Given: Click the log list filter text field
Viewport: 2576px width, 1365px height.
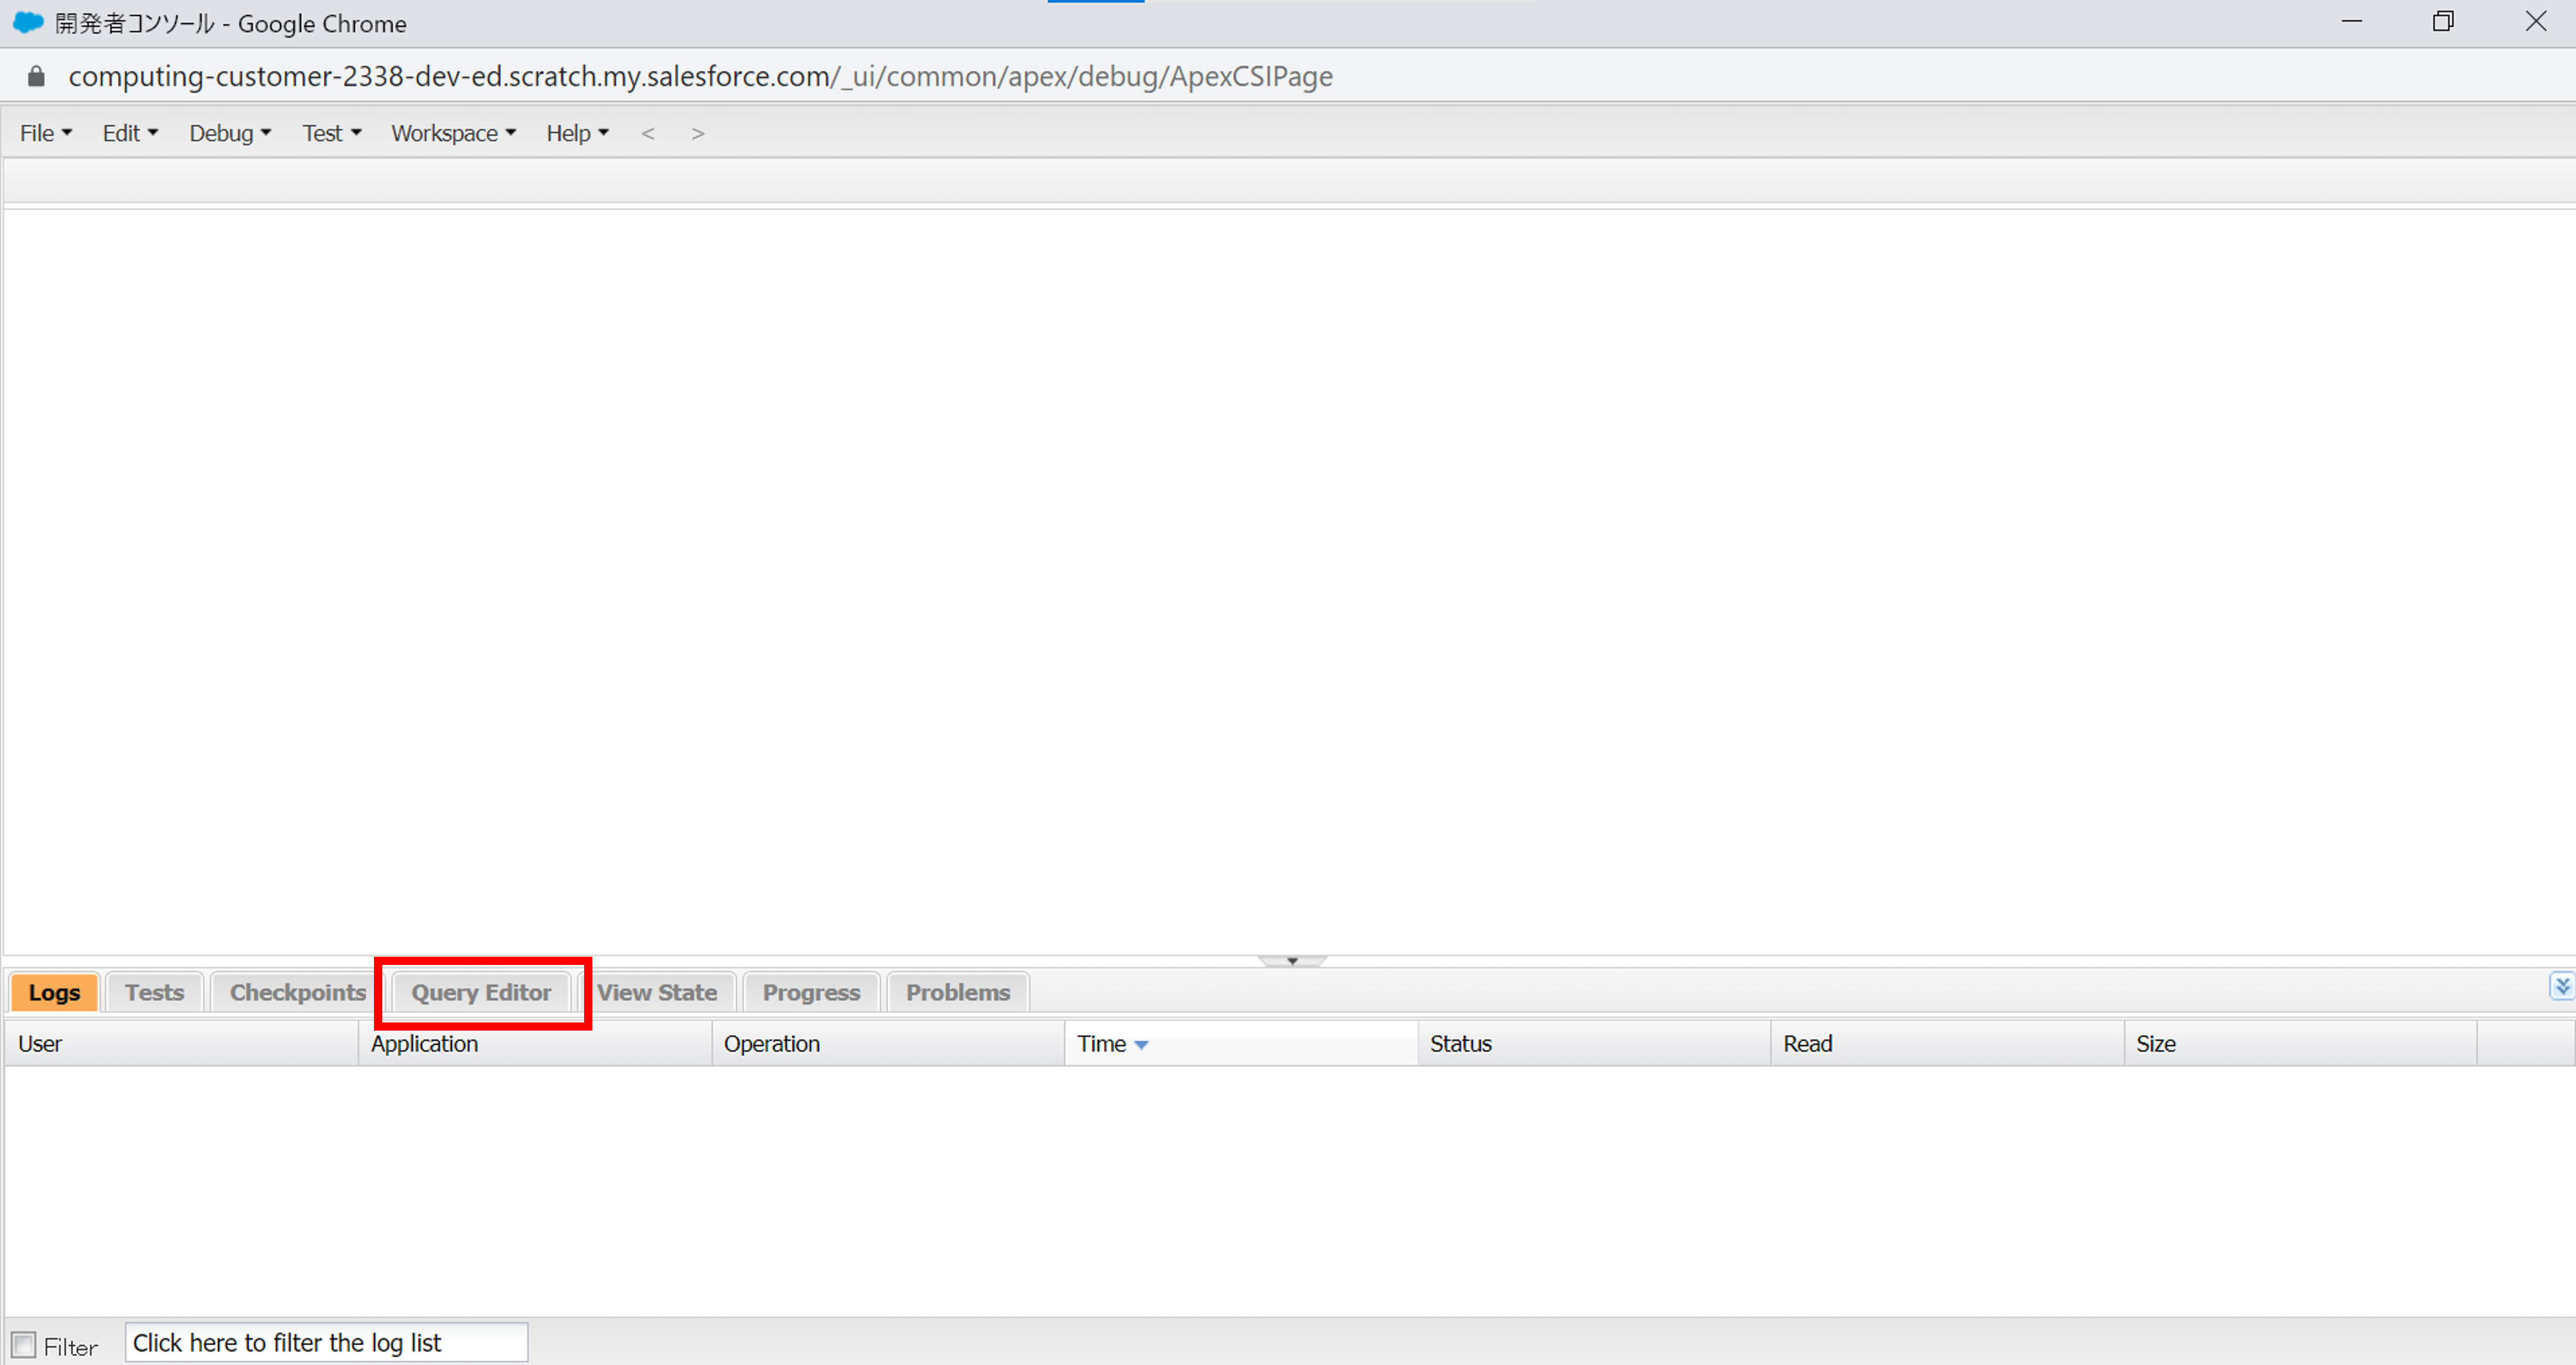Looking at the screenshot, I should 326,1343.
